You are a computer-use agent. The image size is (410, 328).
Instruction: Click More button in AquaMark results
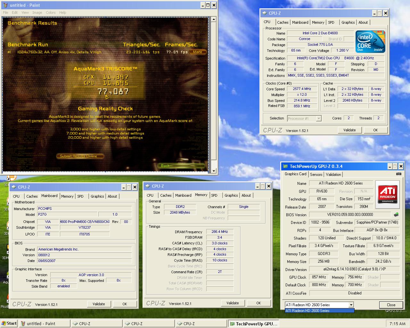click(x=198, y=52)
